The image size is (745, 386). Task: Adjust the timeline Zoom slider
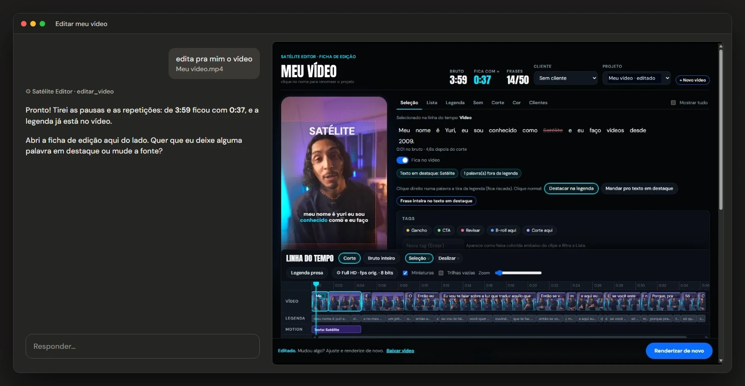[x=518, y=273]
